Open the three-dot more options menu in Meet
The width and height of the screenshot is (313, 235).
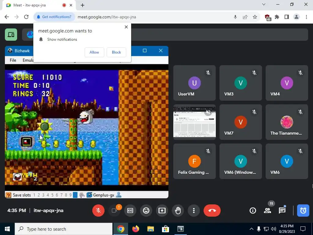(x=193, y=211)
